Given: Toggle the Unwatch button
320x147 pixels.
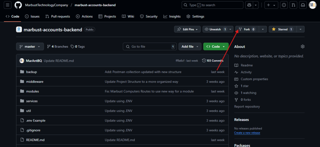Looking at the screenshot, I should point(216,29).
